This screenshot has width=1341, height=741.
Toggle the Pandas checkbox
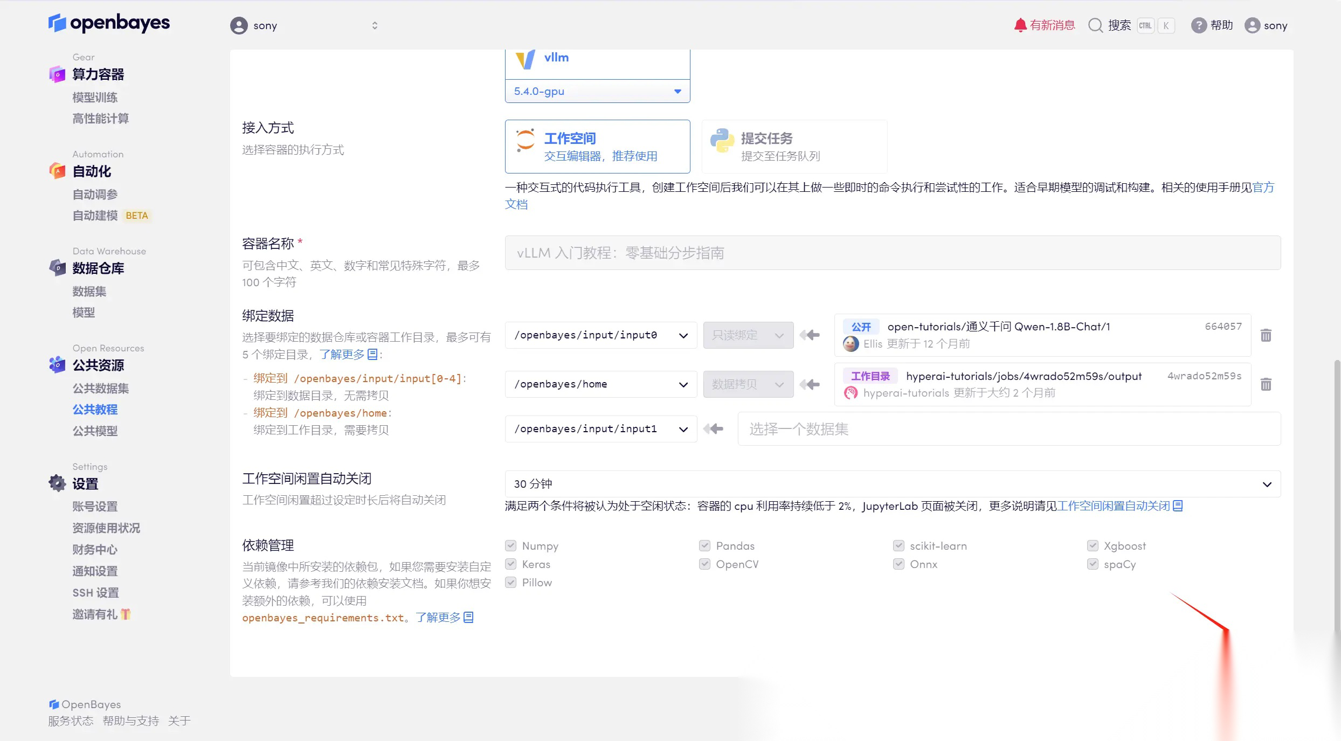pos(704,546)
